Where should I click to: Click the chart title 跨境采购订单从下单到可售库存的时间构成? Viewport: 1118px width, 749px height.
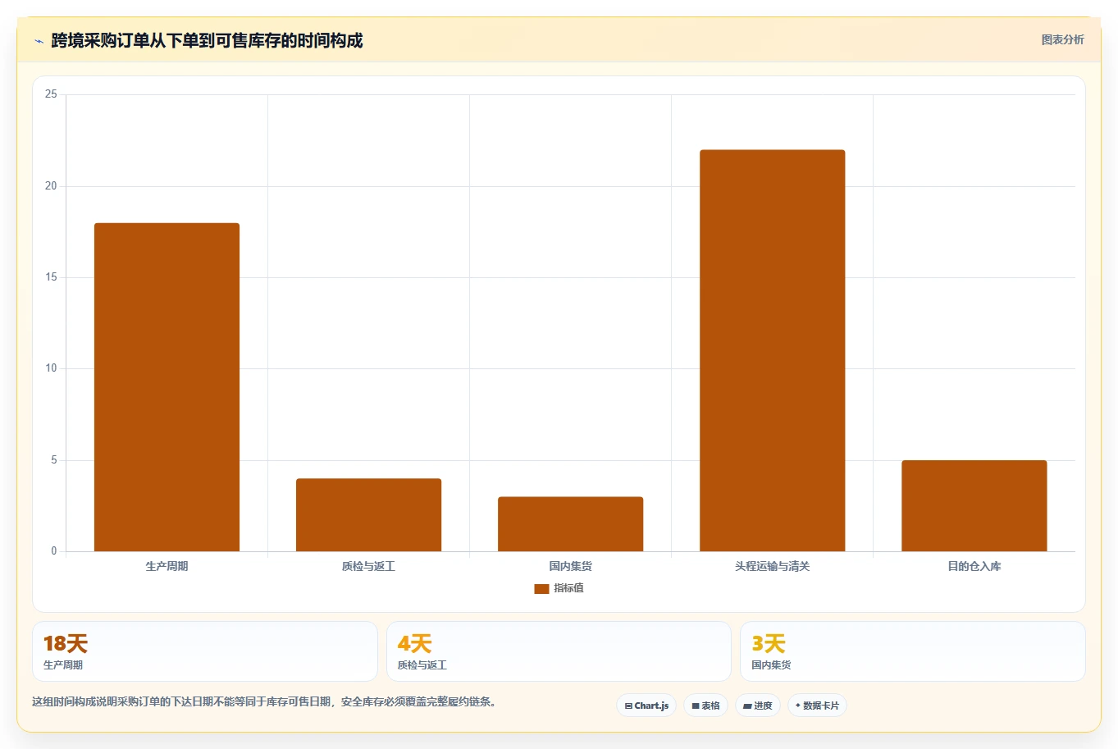tap(207, 41)
